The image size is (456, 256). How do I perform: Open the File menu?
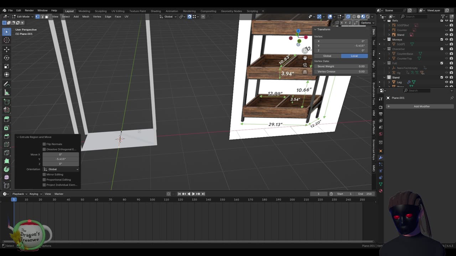tap(10, 11)
